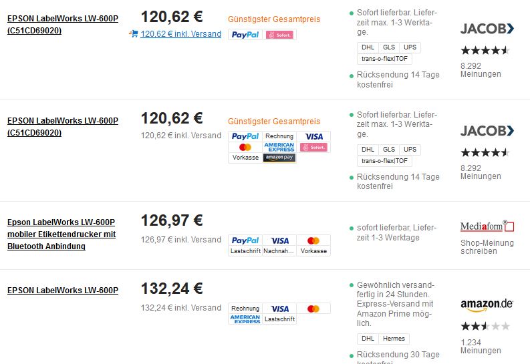Open the Amazon EPSON LabelWorks LW-600P title link

[63, 291]
